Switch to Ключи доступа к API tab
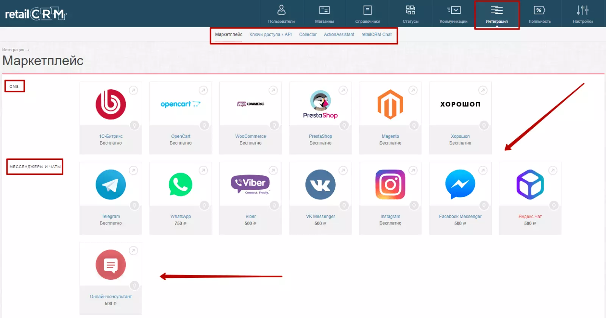Image resolution: width=606 pixels, height=318 pixels. pyautogui.click(x=270, y=34)
